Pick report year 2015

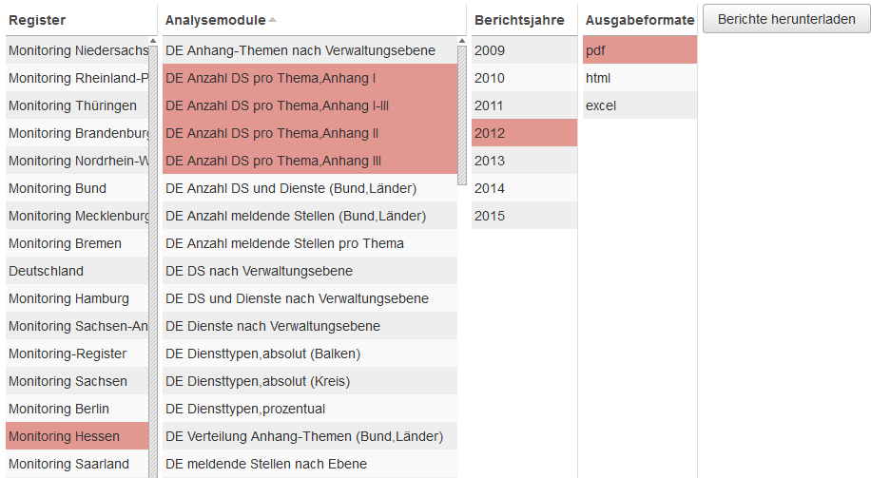coord(524,216)
